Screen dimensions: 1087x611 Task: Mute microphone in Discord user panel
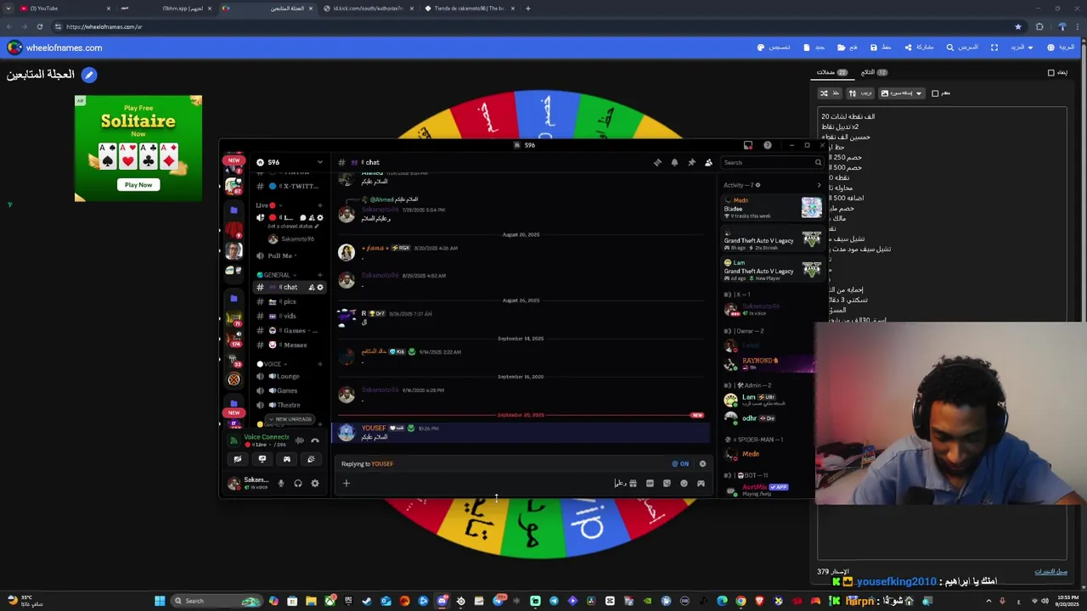click(x=281, y=484)
